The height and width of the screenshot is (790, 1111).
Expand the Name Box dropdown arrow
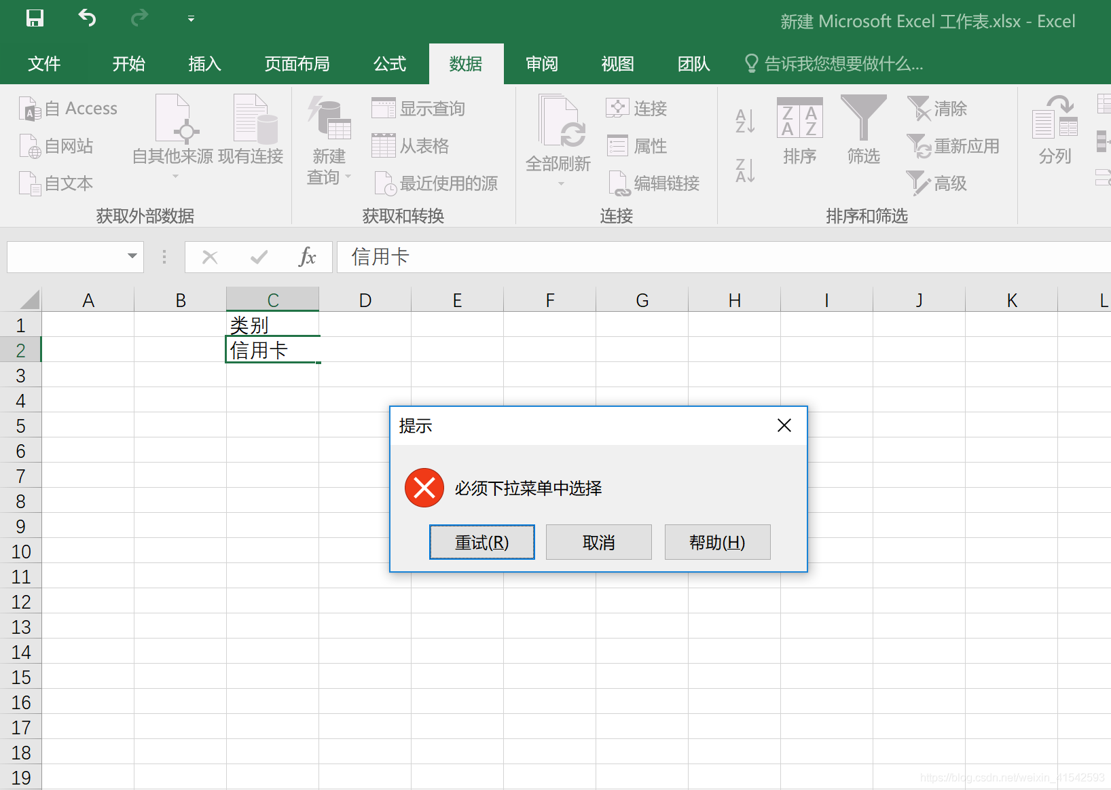click(x=132, y=257)
